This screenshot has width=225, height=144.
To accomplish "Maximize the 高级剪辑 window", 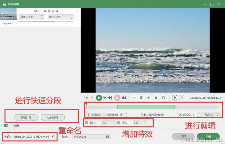I will pyautogui.click(x=212, y=4).
